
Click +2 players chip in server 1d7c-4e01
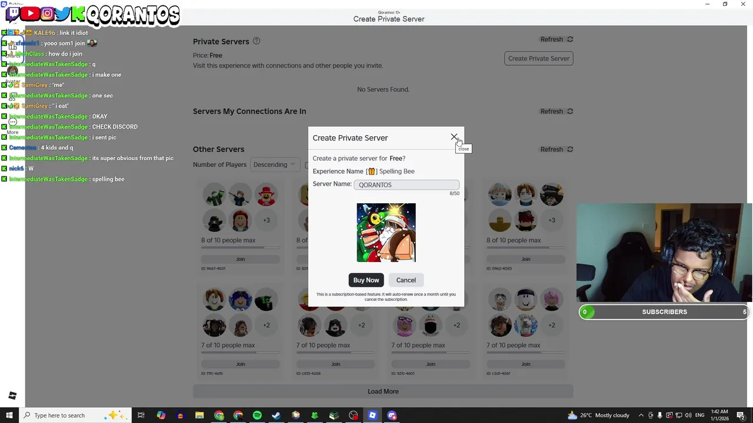(457, 325)
